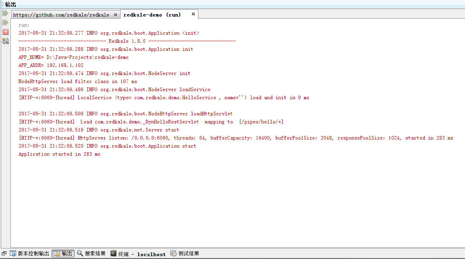465x259 pixels.
Task: Click the 'run:' line in output
Action: [x=24, y=25]
